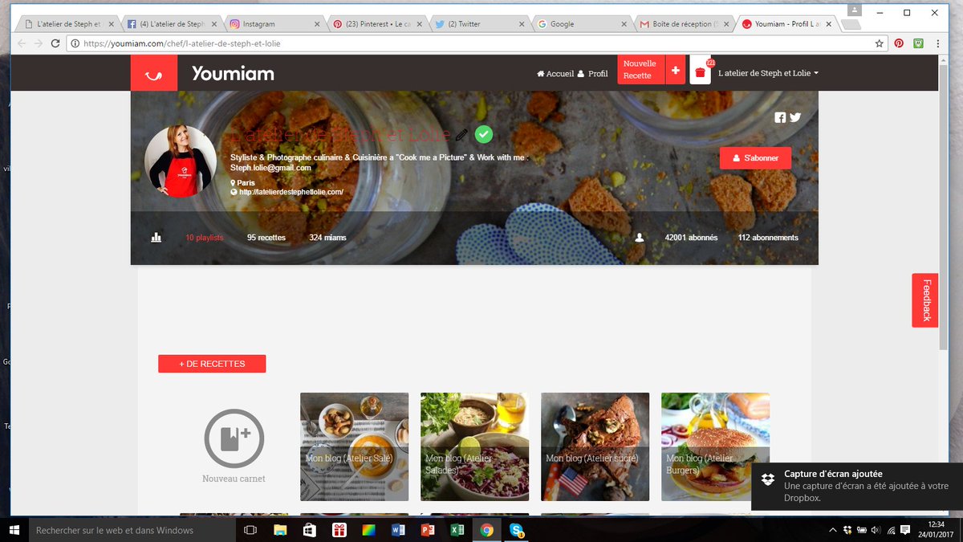Open Excel from the taskbar
This screenshot has width=963, height=542.
[x=457, y=530]
